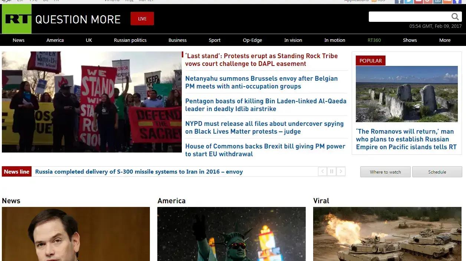Click the QUESTION MORE slogan
The width and height of the screenshot is (466, 261).
click(78, 19)
